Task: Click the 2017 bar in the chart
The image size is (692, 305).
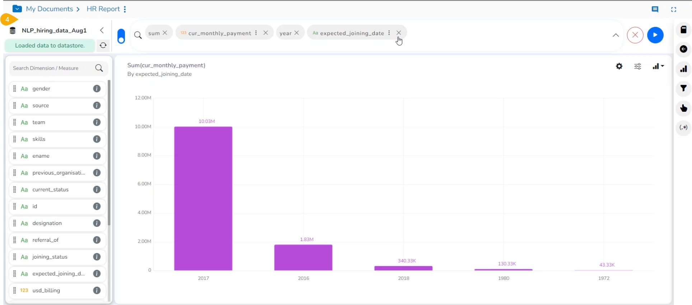Action: coord(203,198)
